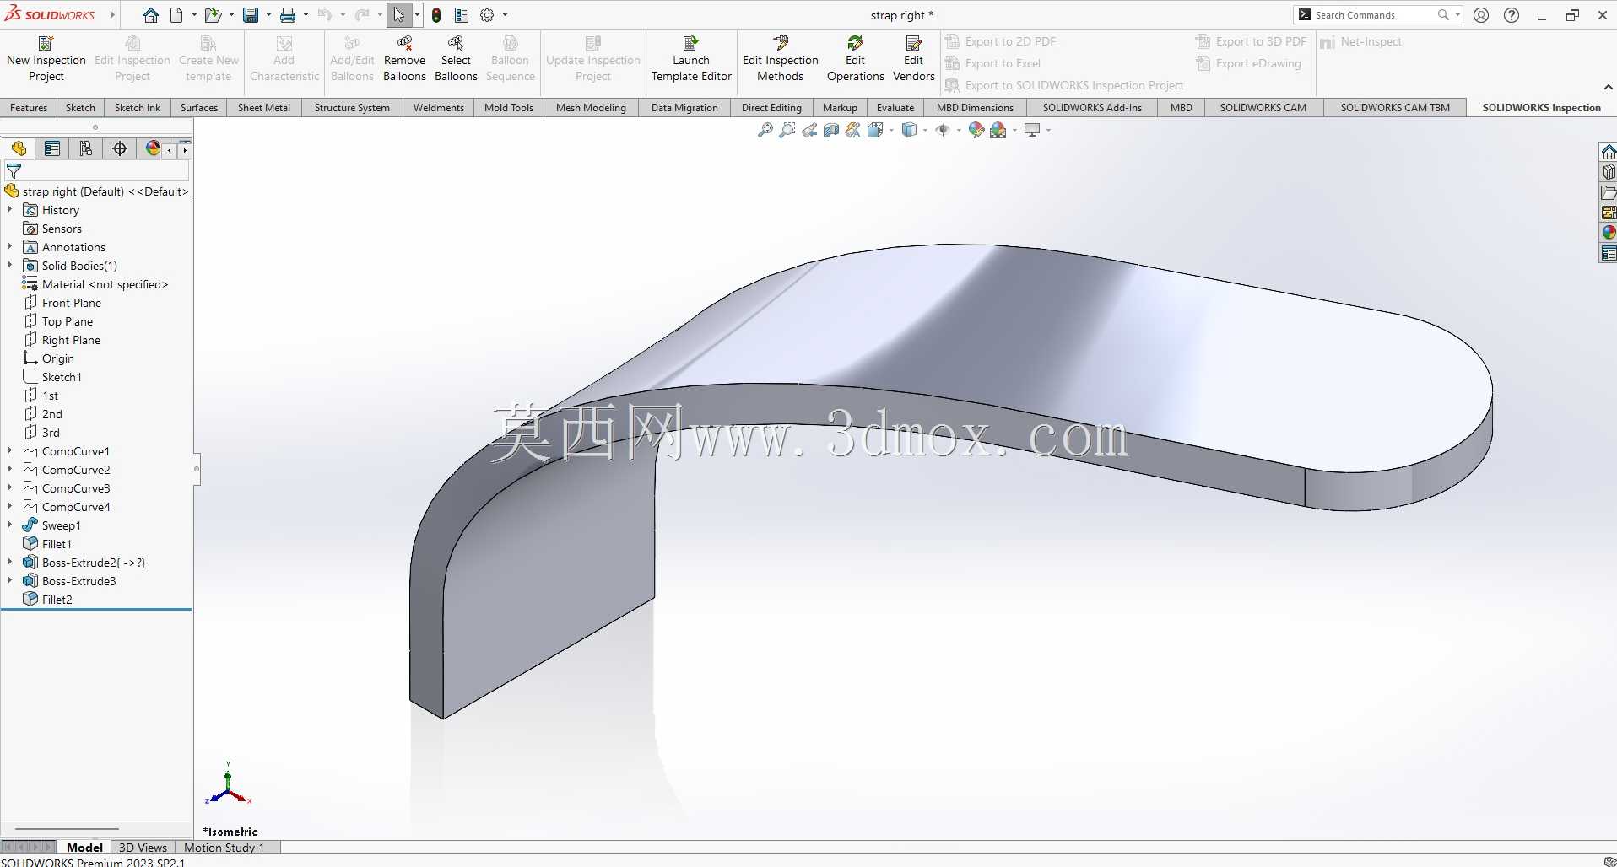Switch to Evaluate tab
This screenshot has height=867, width=1617.
895,108
